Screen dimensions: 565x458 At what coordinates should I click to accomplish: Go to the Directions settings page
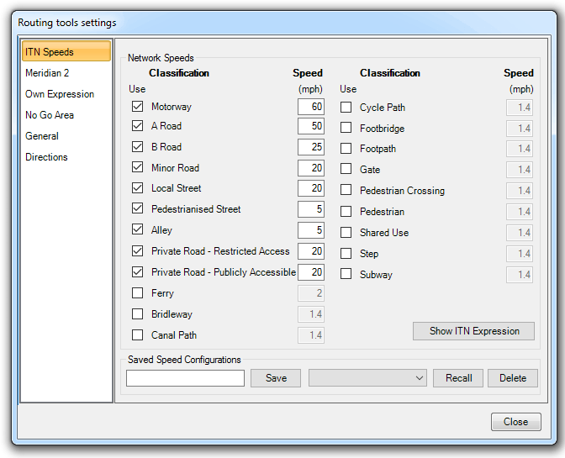pyautogui.click(x=46, y=157)
